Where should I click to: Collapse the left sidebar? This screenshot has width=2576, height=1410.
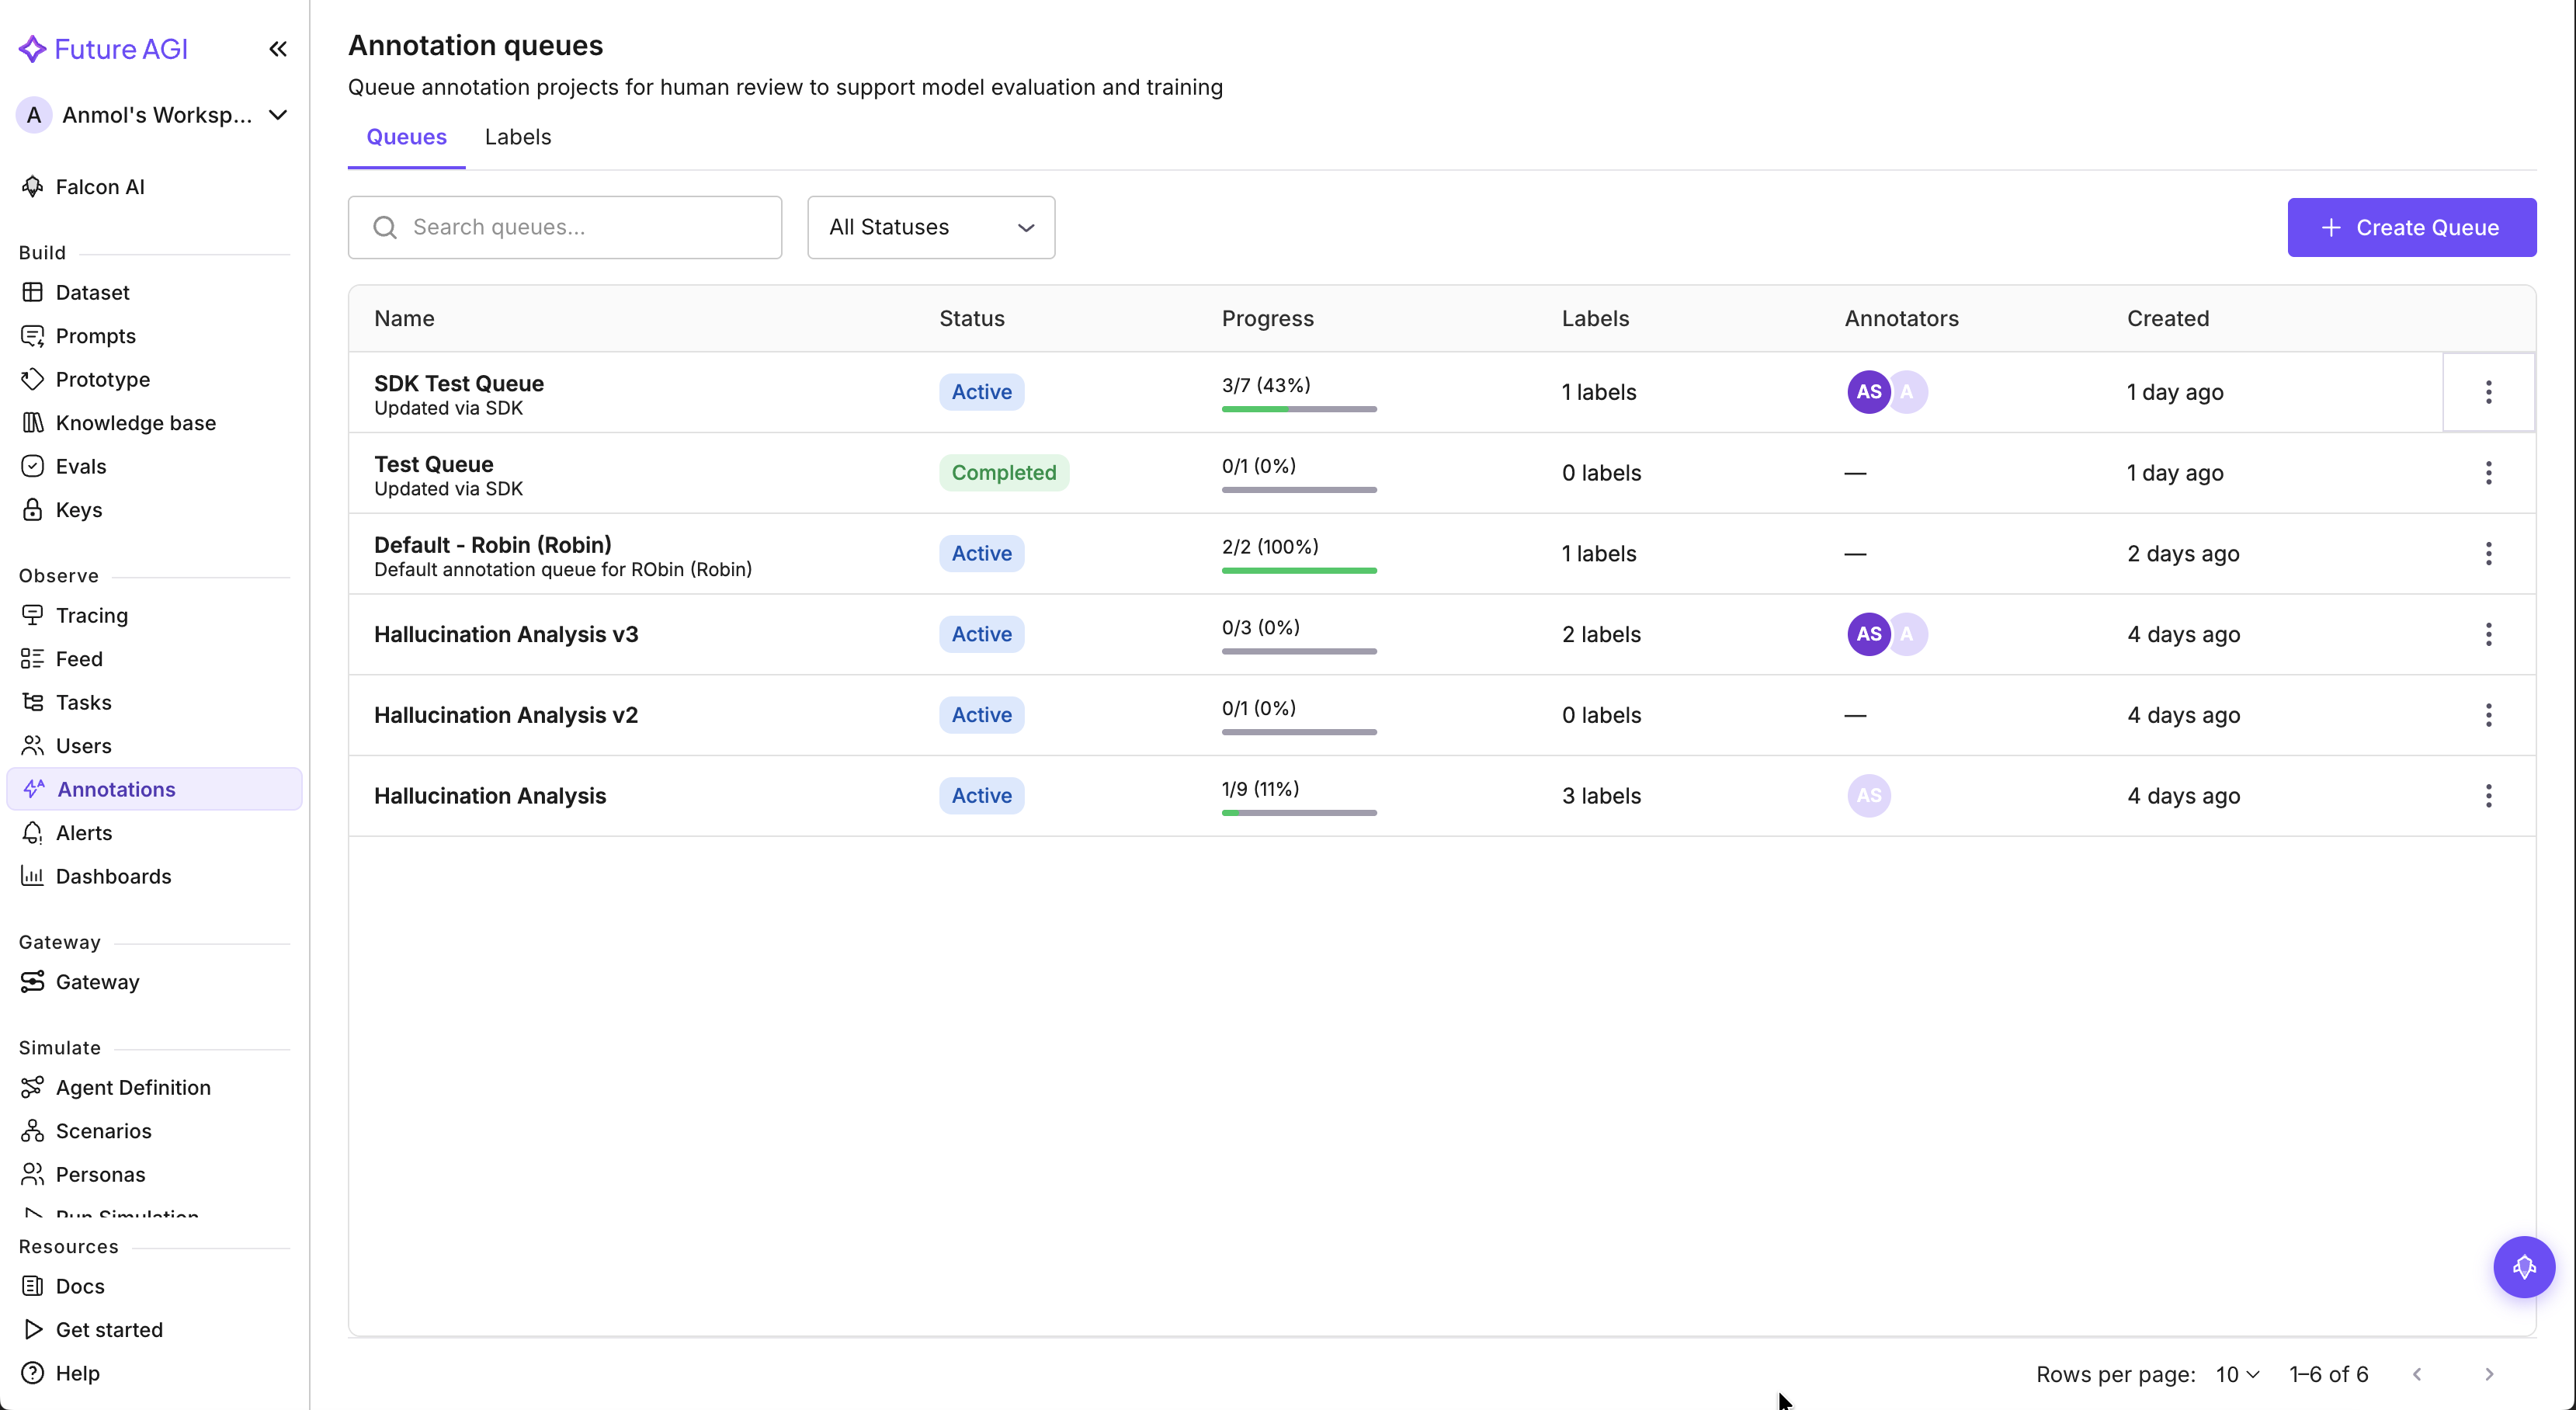(277, 48)
